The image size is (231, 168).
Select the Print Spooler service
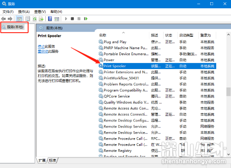pyautogui.click(x=157, y=66)
